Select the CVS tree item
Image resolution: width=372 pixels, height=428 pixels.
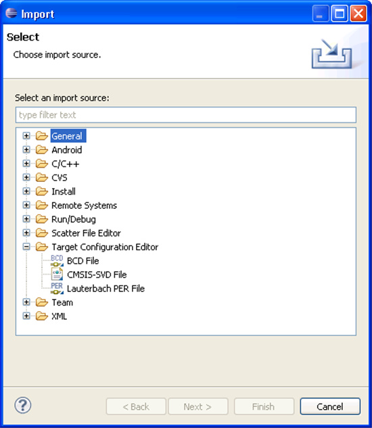tap(60, 178)
